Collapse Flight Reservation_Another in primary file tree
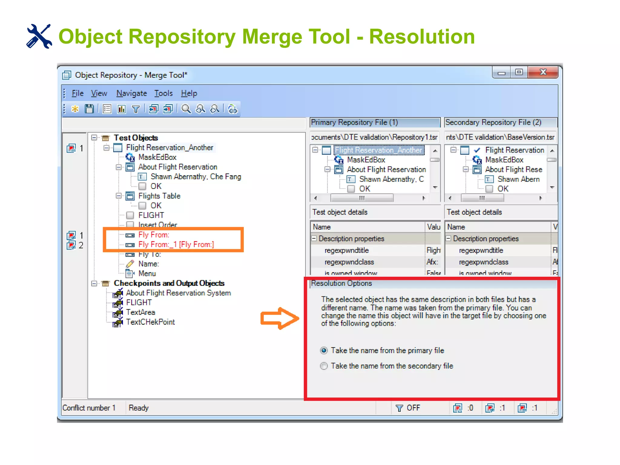This screenshot has height=465, width=620. [x=315, y=150]
